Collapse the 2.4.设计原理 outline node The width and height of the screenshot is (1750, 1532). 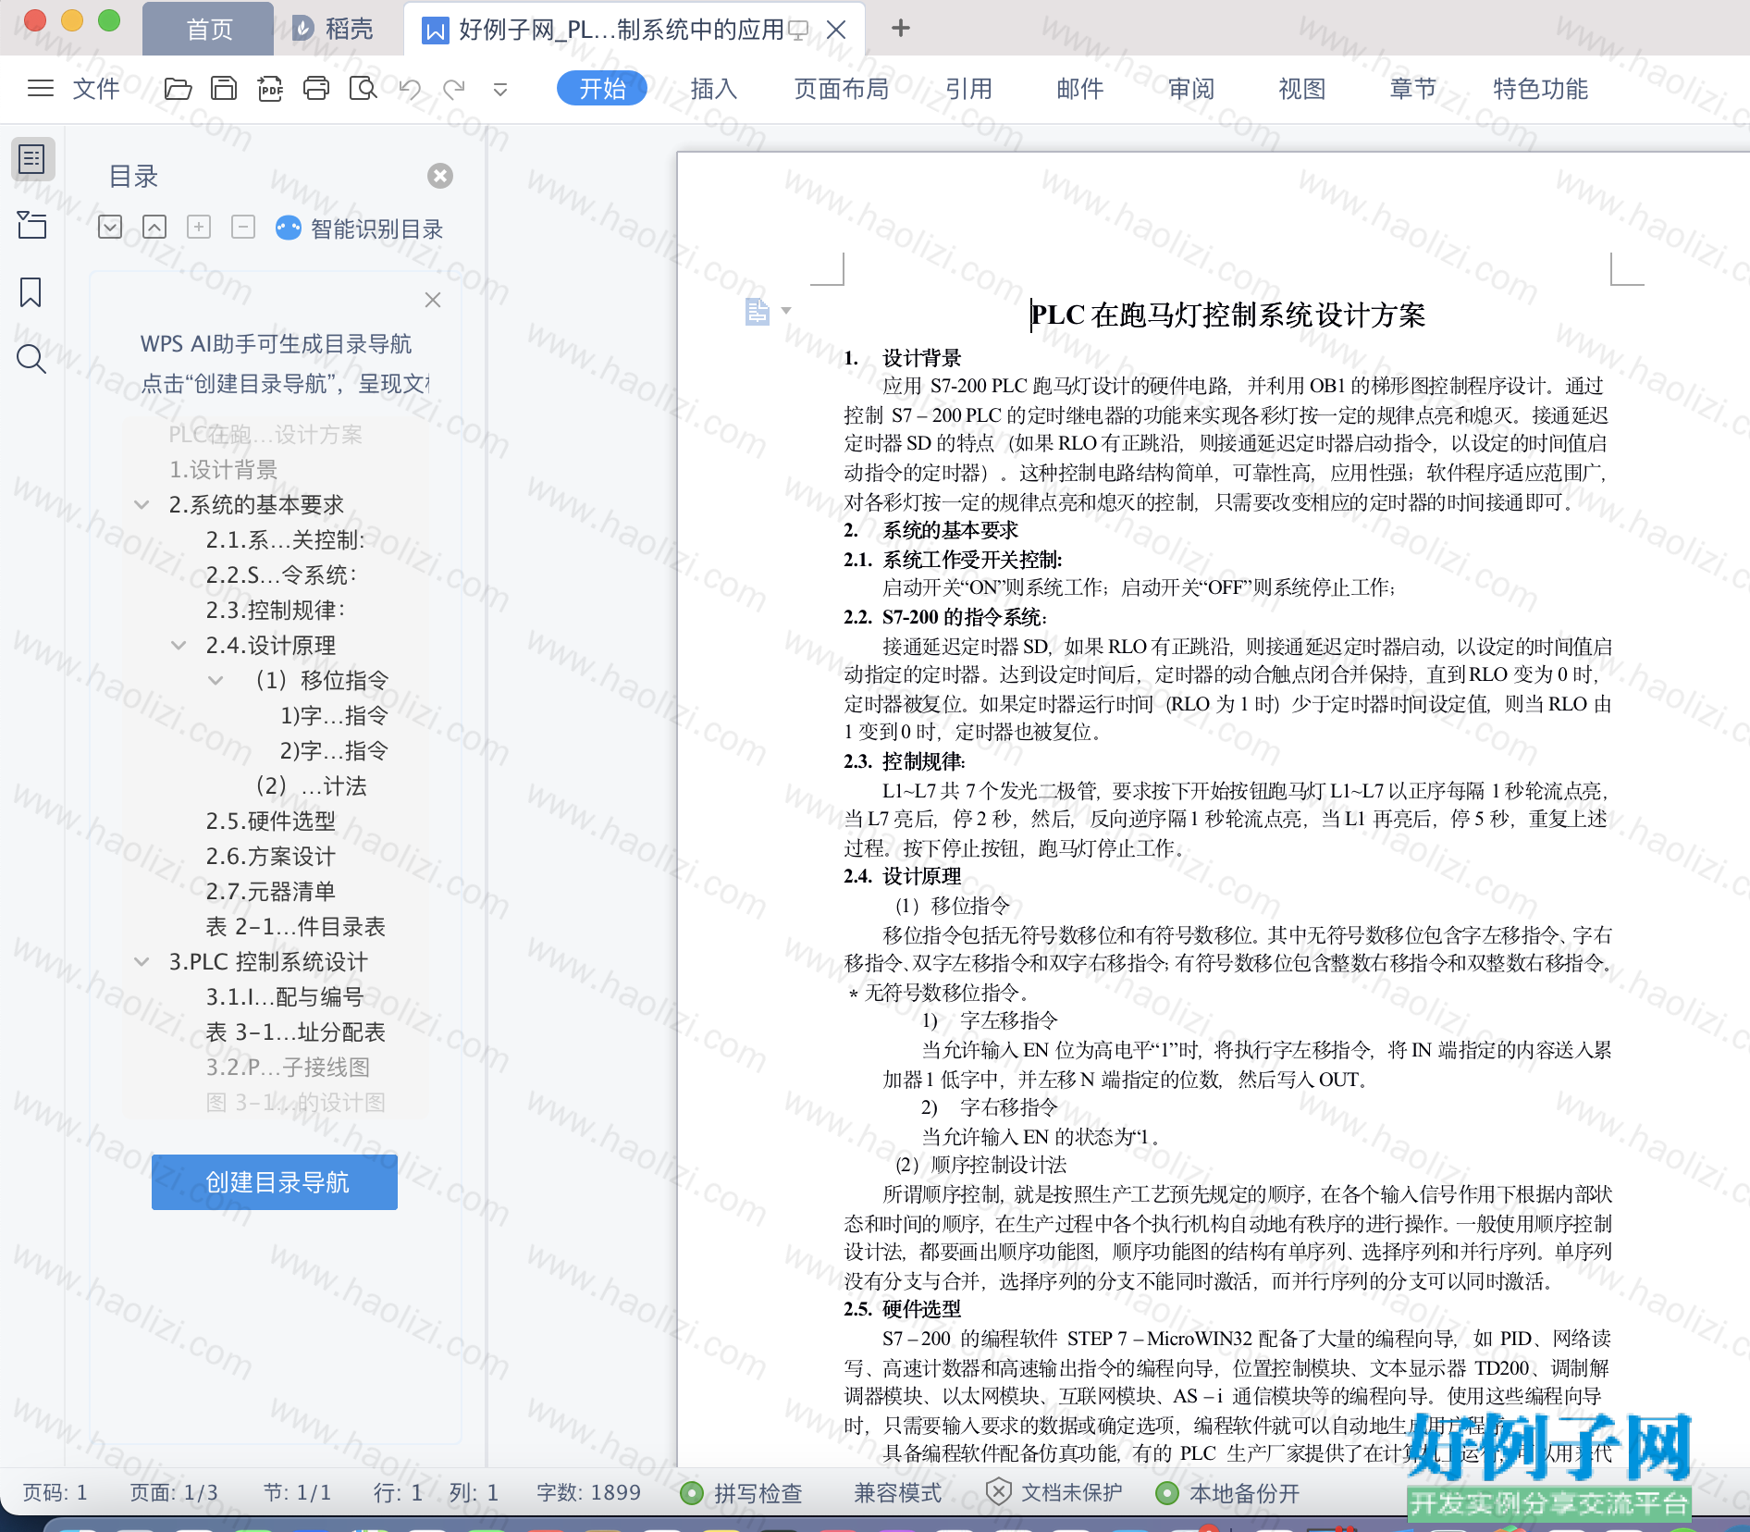[x=179, y=645]
